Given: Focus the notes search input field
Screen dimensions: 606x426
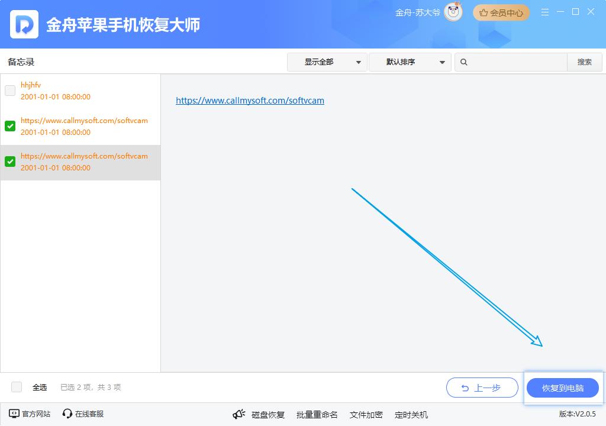Looking at the screenshot, I should pos(516,62).
